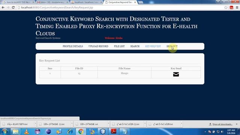Launch VLC media player from taskbar
The width and height of the screenshot is (240, 135).
click(x=27, y=132)
